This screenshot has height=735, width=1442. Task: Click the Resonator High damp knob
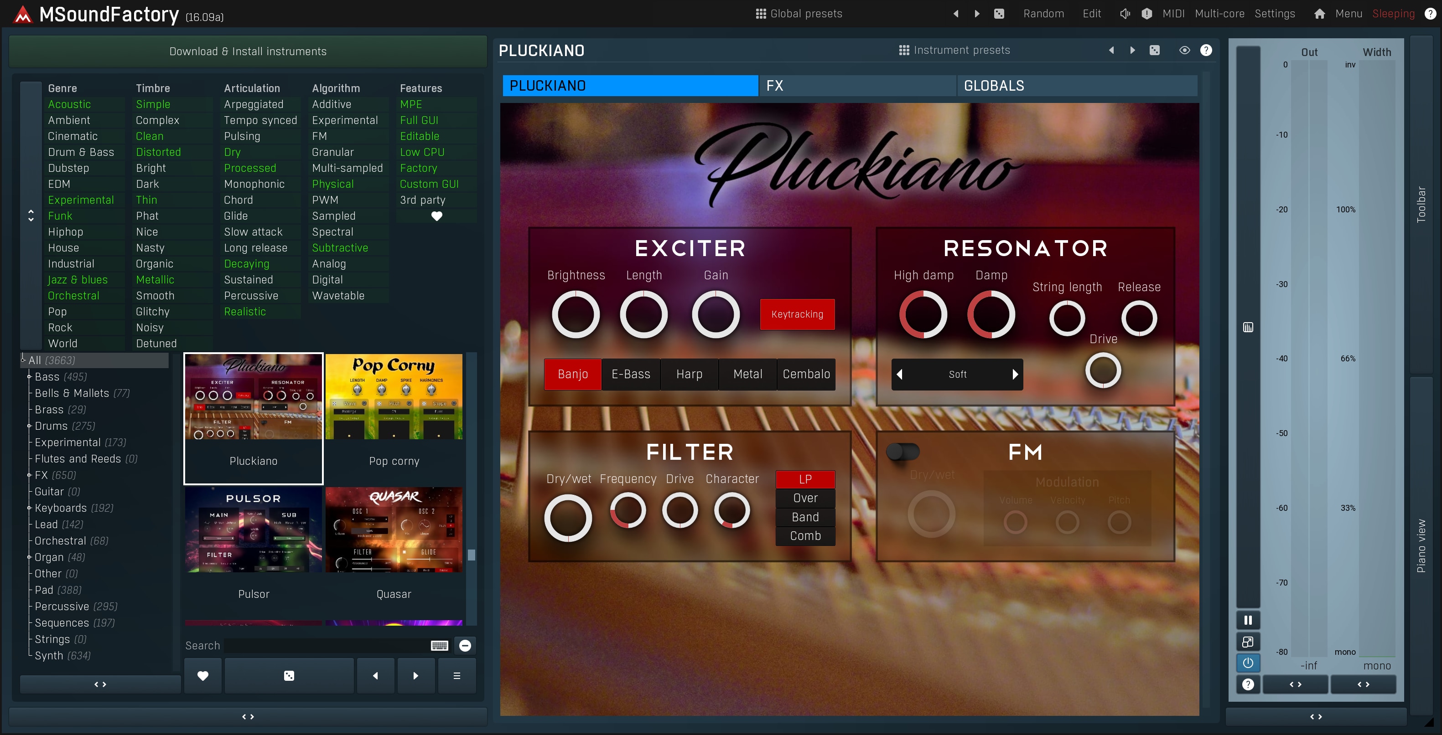[x=923, y=314]
